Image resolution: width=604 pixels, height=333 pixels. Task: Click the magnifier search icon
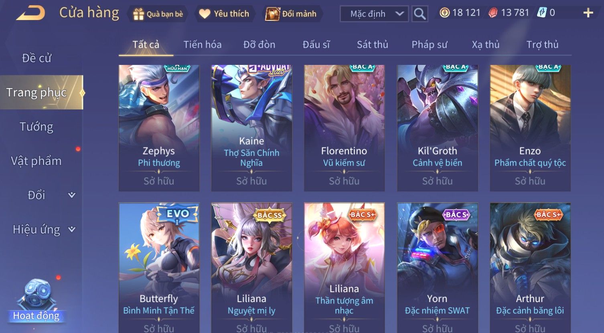(x=420, y=14)
